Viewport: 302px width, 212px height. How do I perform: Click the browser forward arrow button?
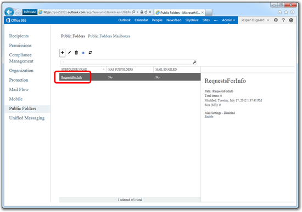coord(18,12)
